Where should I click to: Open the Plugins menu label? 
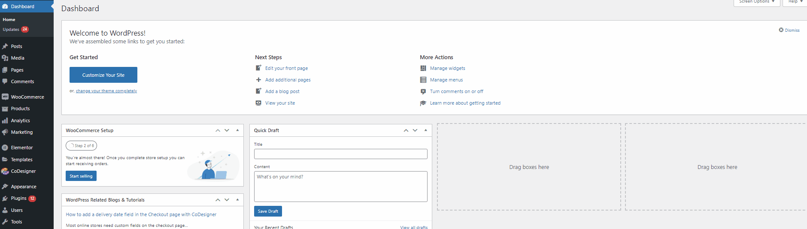(18, 198)
